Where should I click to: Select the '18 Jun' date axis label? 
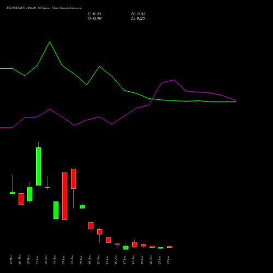134,260
